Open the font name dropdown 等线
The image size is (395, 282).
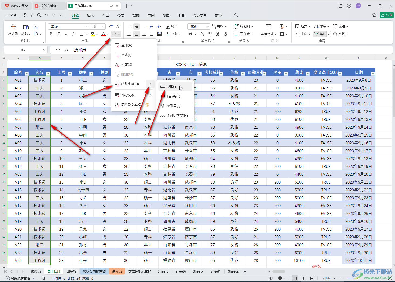(x=86, y=26)
